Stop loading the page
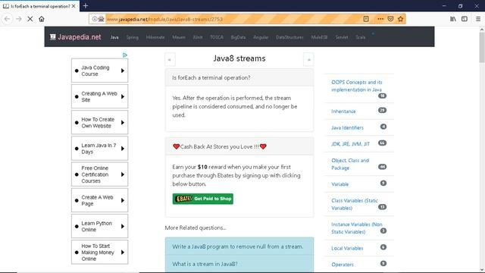The image size is (485, 273). pos(30,19)
